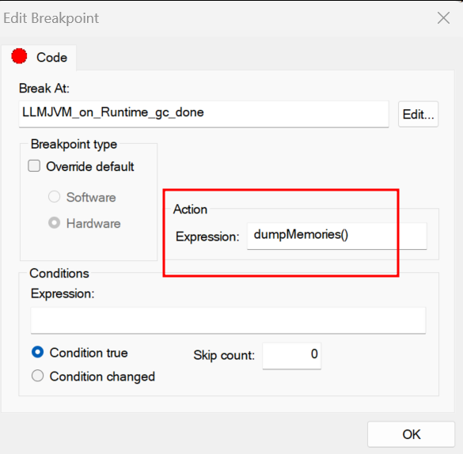This screenshot has height=454, width=463.
Task: Close the Edit Breakpoint dialog
Action: point(443,18)
